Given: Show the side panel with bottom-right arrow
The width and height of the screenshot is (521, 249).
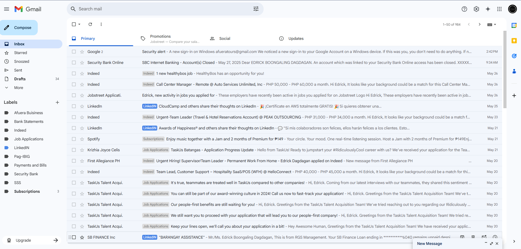Looking at the screenshot, I should (x=514, y=241).
